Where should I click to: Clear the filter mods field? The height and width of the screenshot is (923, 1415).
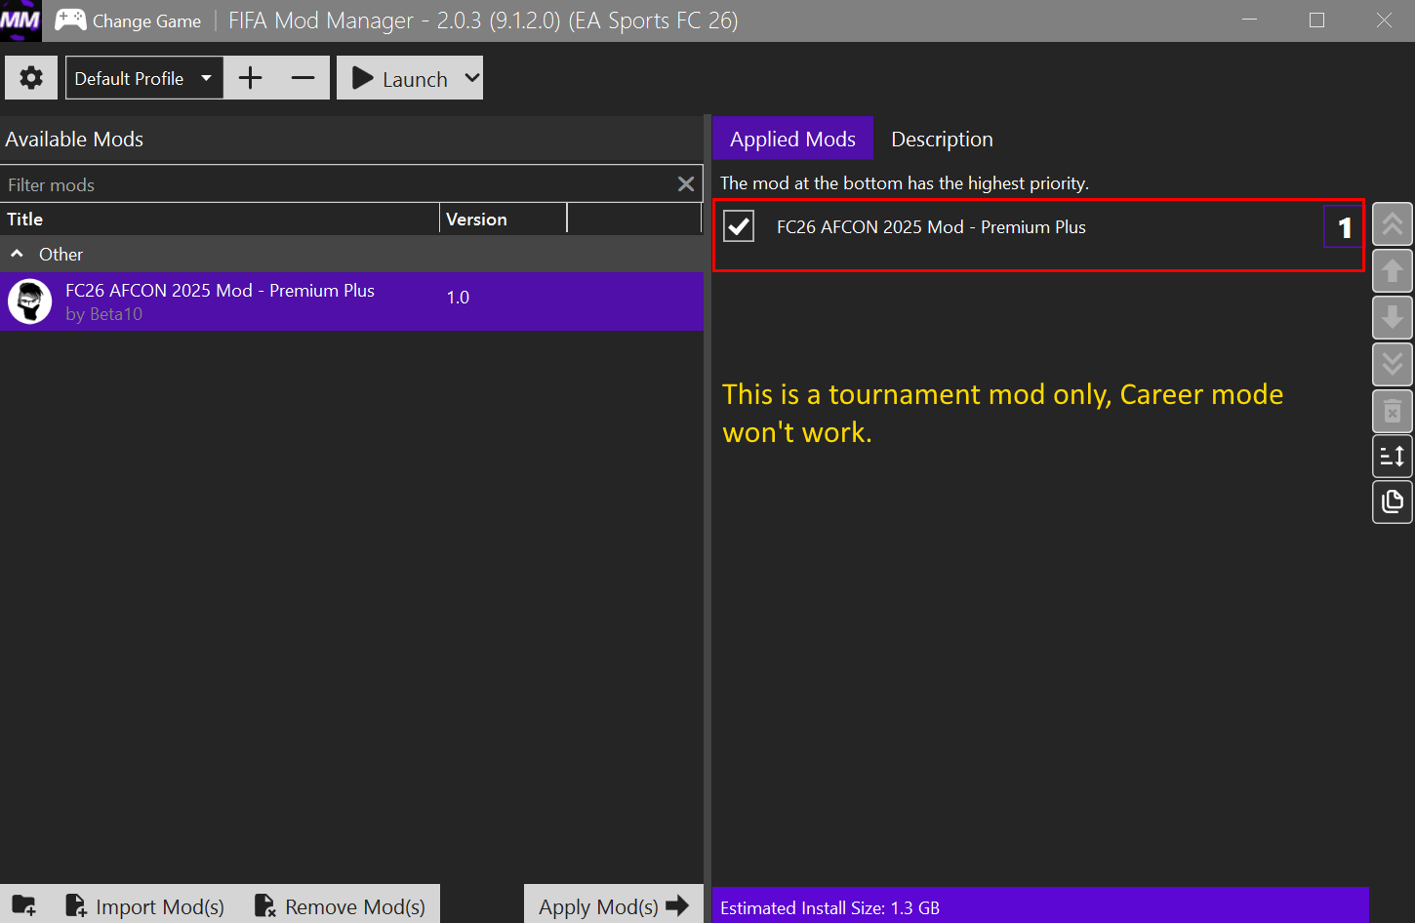(686, 183)
